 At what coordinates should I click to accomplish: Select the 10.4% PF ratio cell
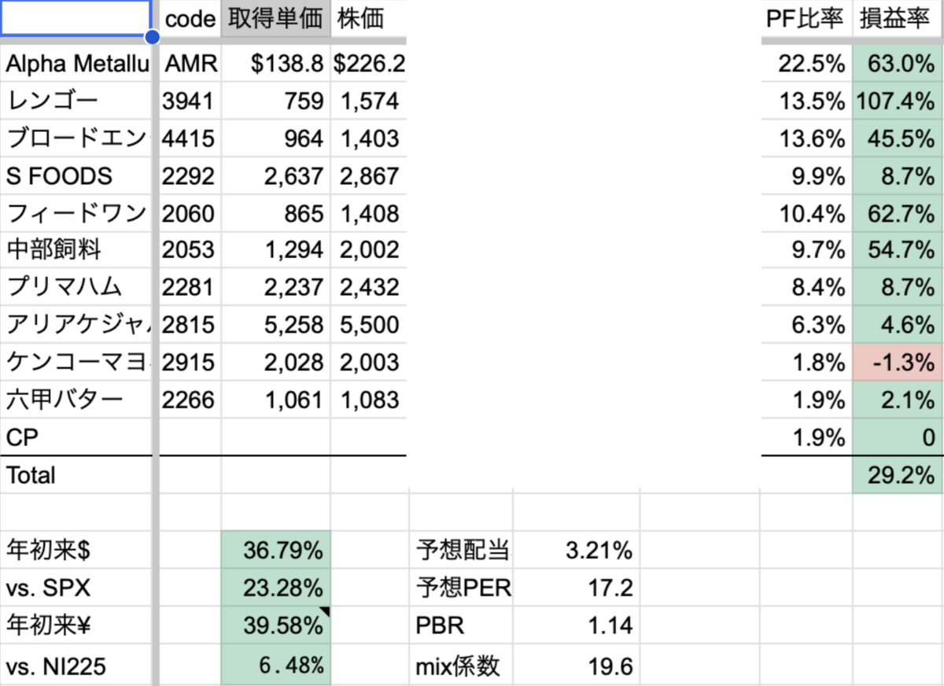tap(806, 213)
